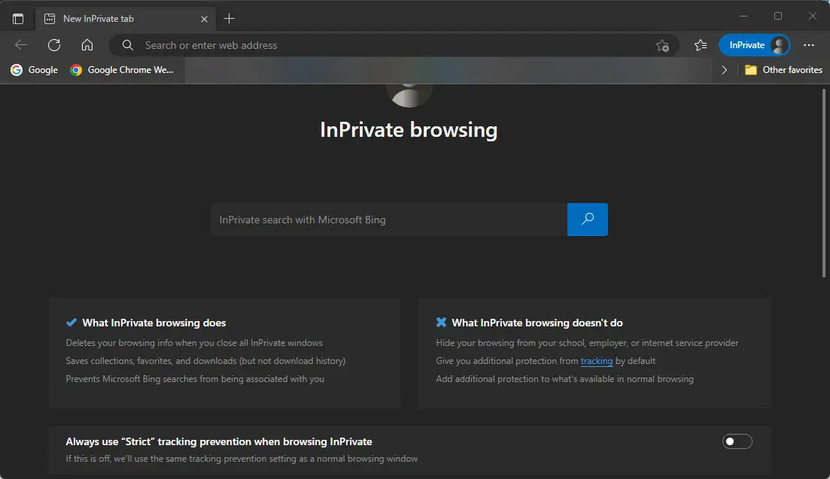Close the New InPrivate tab

pyautogui.click(x=204, y=19)
